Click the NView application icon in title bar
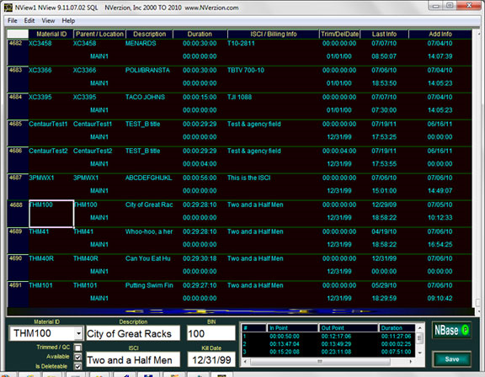485x377 pixels. (8, 8)
